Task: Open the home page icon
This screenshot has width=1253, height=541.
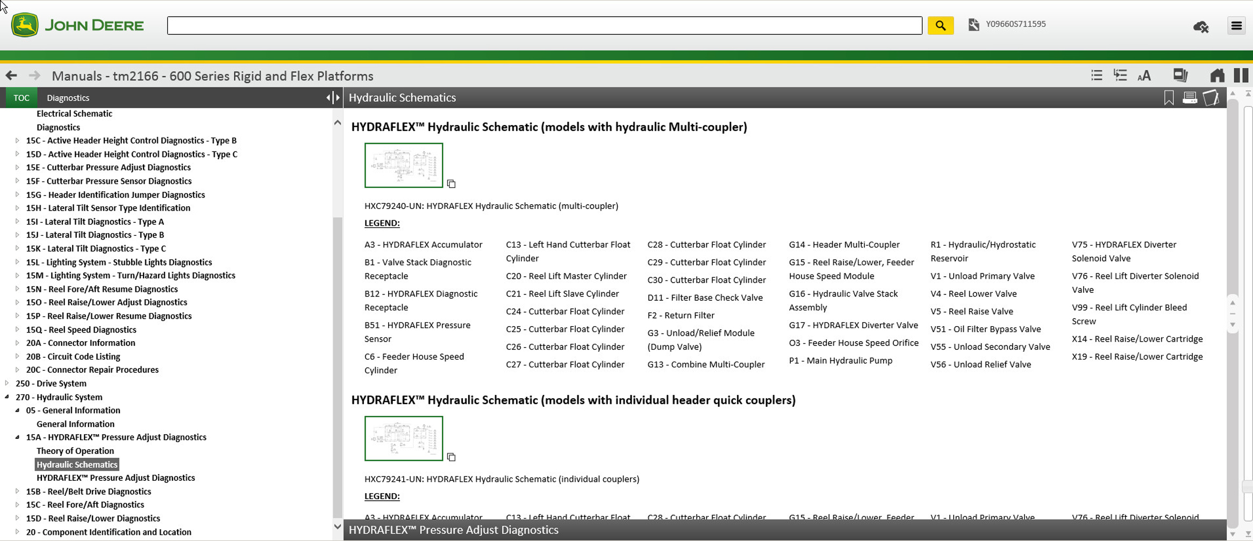Action: pos(1217,76)
